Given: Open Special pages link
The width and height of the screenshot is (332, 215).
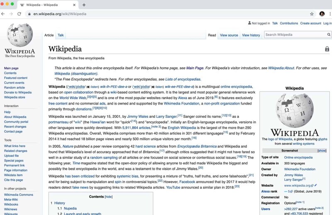Looking at the screenshot, I should pyautogui.click(x=14, y=161).
